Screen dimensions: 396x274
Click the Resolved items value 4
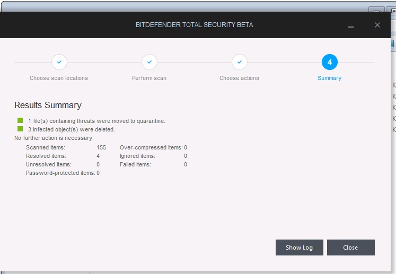click(x=98, y=156)
